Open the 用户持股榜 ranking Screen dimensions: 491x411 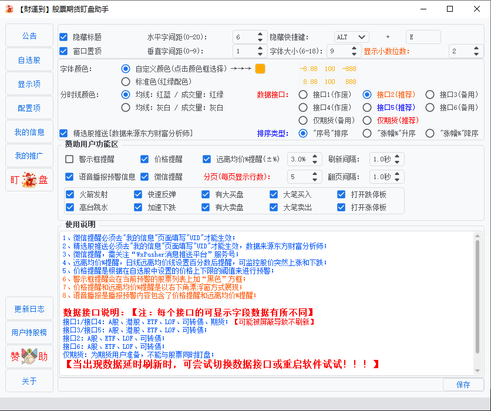(29, 332)
